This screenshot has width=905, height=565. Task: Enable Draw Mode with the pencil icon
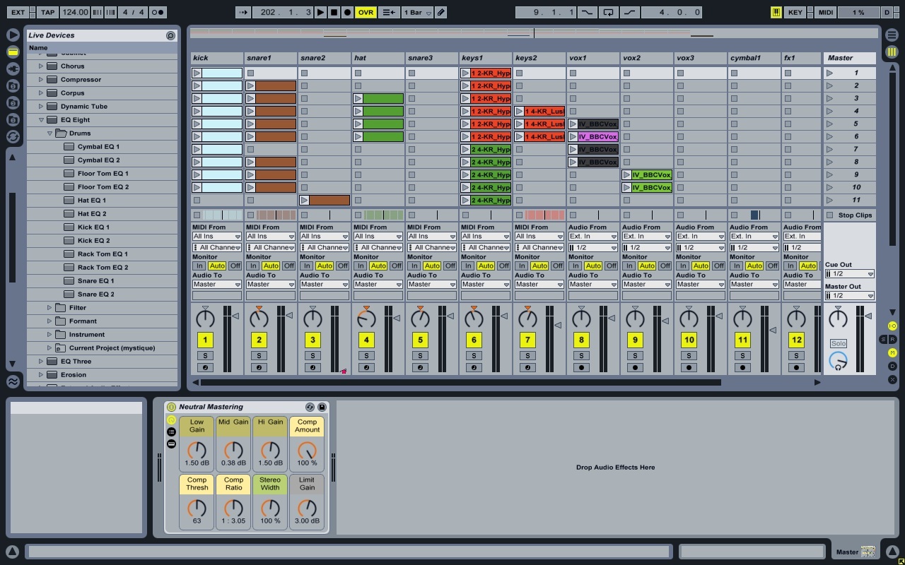(x=440, y=12)
